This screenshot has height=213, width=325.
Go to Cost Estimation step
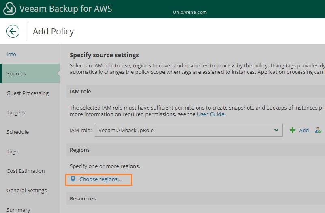(26, 171)
